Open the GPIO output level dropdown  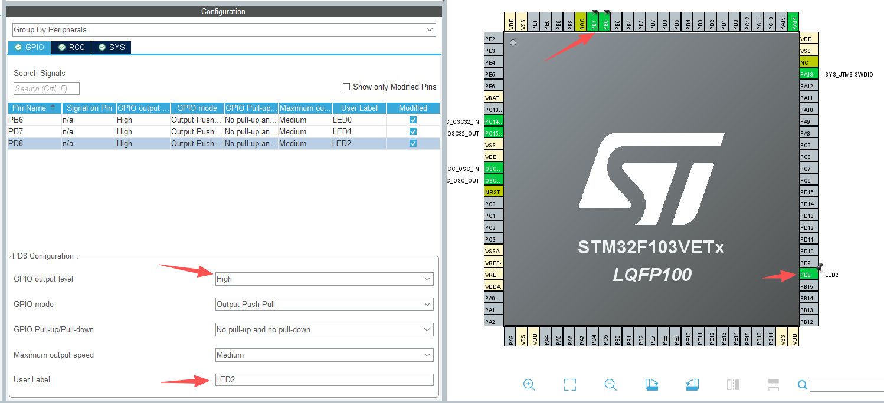325,279
